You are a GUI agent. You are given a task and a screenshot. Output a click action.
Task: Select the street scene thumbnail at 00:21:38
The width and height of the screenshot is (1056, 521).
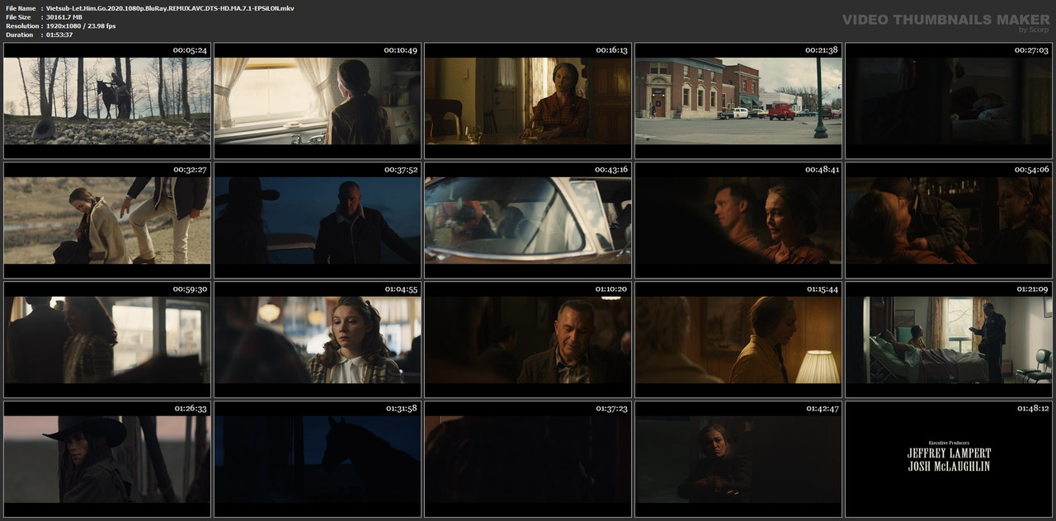[x=738, y=101]
